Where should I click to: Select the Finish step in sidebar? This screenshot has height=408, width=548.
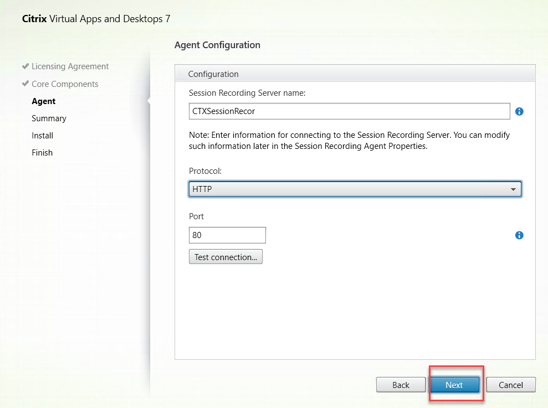pos(42,153)
